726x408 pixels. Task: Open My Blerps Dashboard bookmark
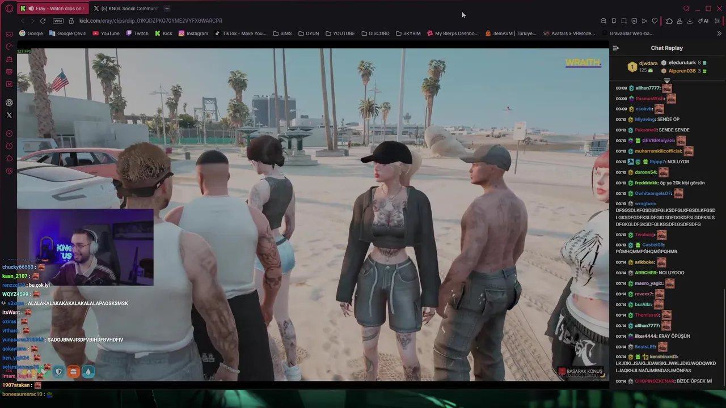(x=453, y=33)
